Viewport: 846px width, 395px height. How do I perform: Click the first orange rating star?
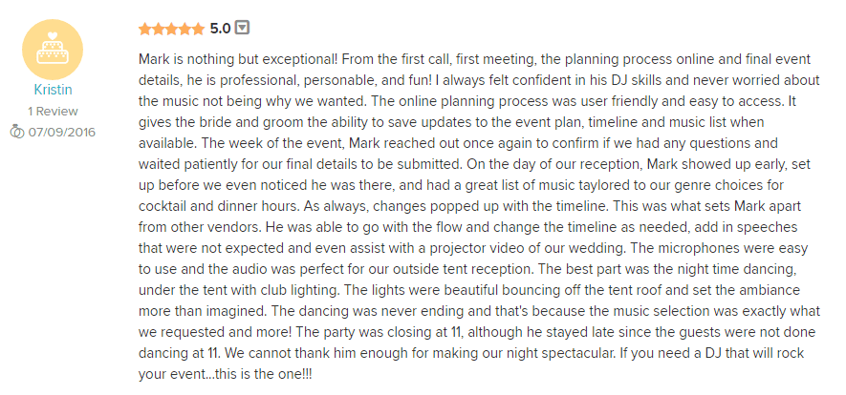click(x=145, y=29)
